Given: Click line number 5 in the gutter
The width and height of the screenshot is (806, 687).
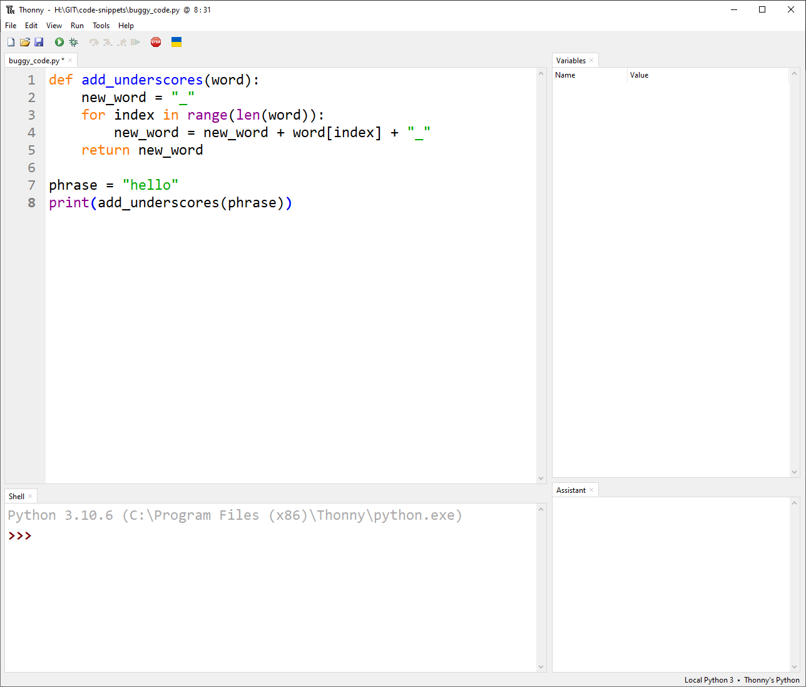Looking at the screenshot, I should click(31, 150).
